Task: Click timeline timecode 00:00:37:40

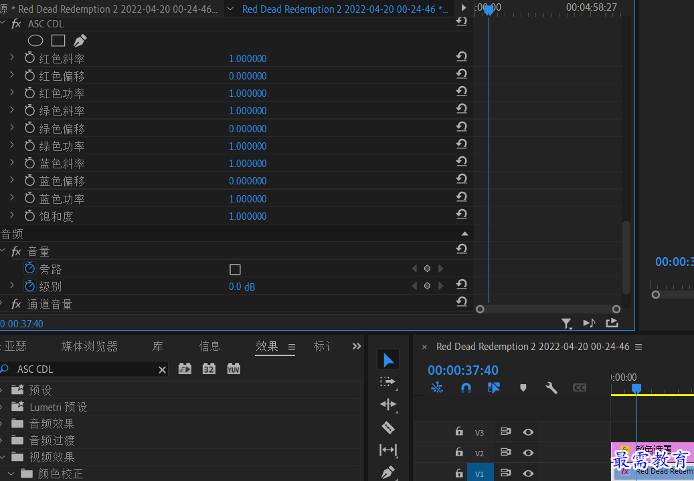Action: pos(463,370)
